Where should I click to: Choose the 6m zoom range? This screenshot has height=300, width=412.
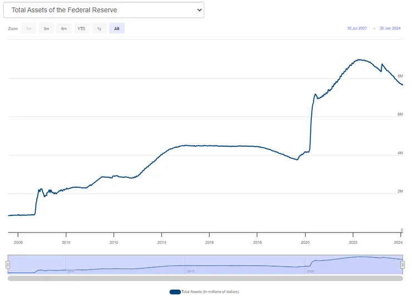(x=64, y=28)
